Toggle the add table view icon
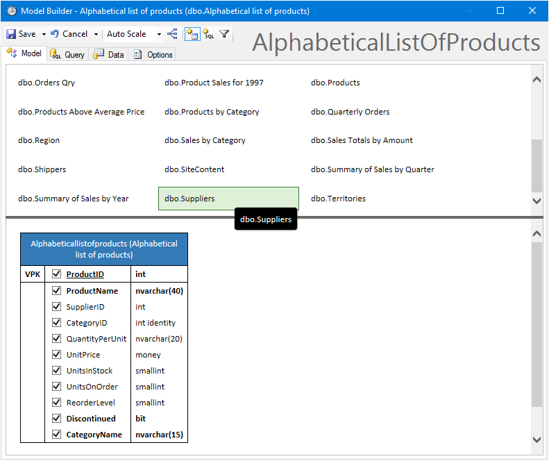This screenshot has width=549, height=461. (x=192, y=34)
